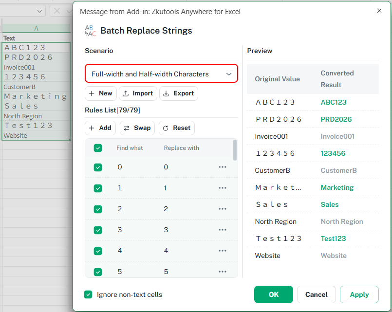Open options menu for rule 4
Image resolution: width=392 pixels, height=312 pixels.
coord(222,251)
